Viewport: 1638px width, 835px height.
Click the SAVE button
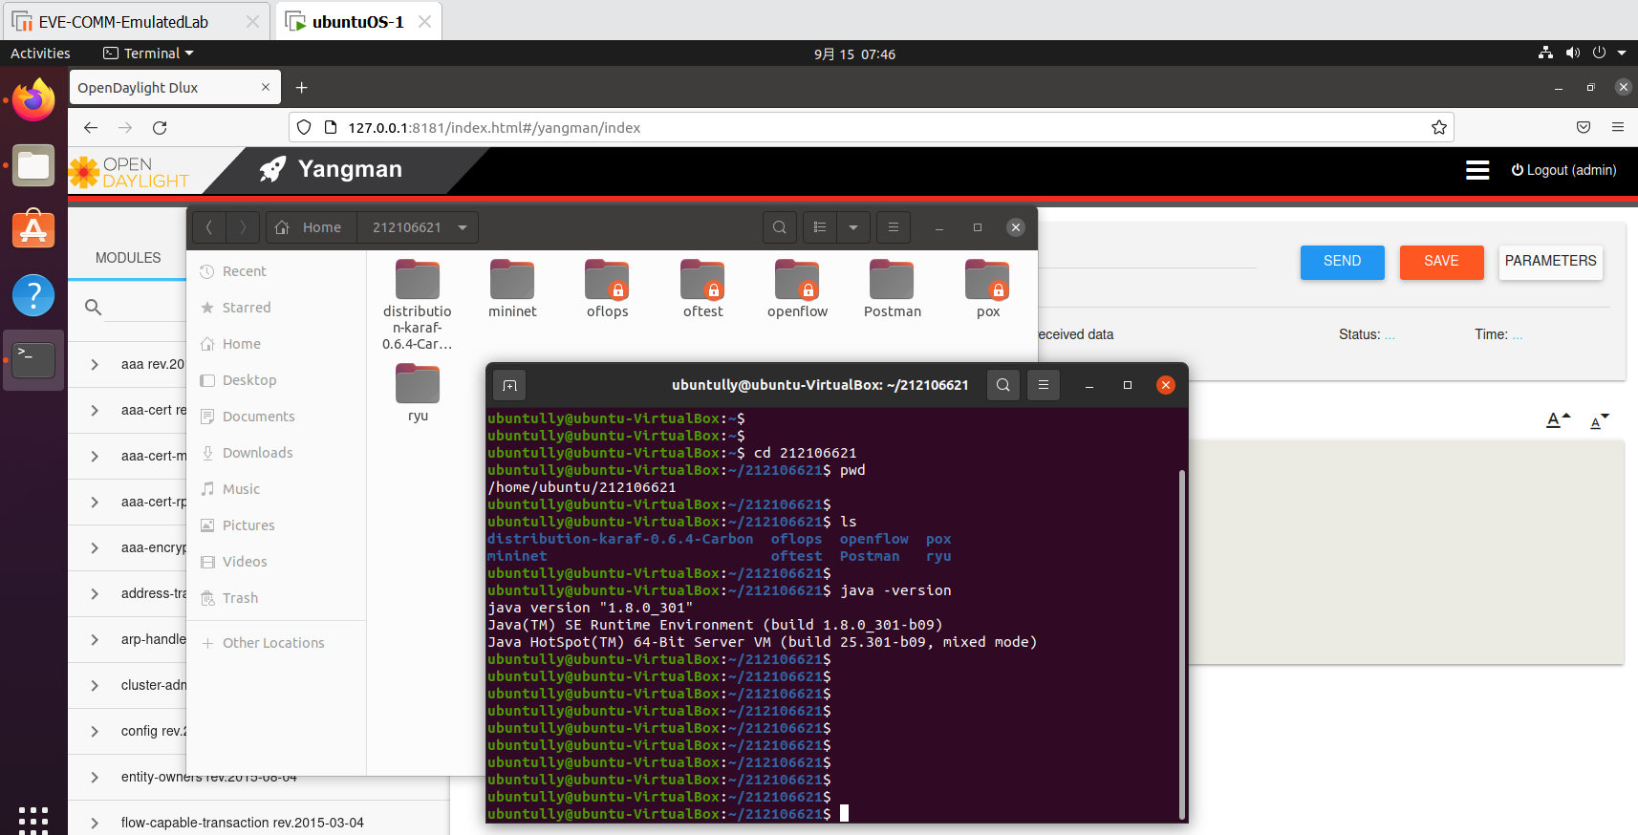point(1441,262)
